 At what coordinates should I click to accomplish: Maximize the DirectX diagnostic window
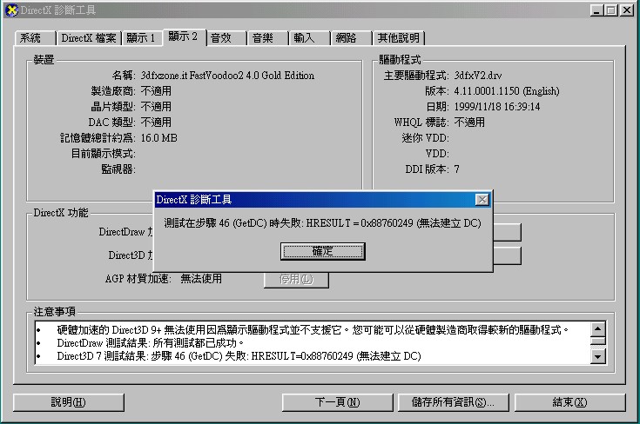611,10
